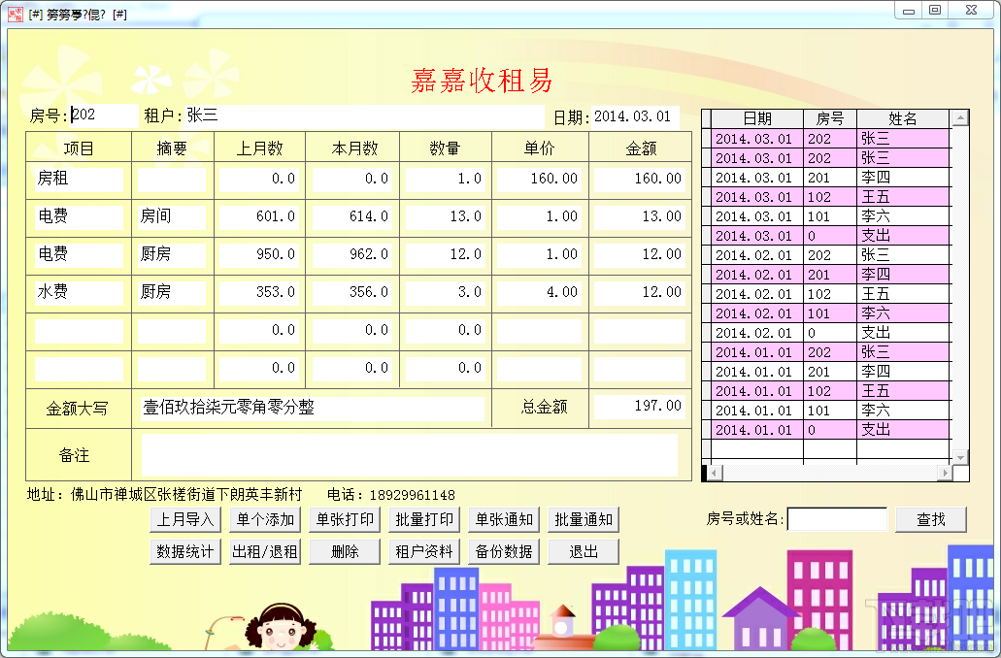The height and width of the screenshot is (658, 1001).
Task: Click the 614.0 this-month reading cell
Action: [x=352, y=217]
